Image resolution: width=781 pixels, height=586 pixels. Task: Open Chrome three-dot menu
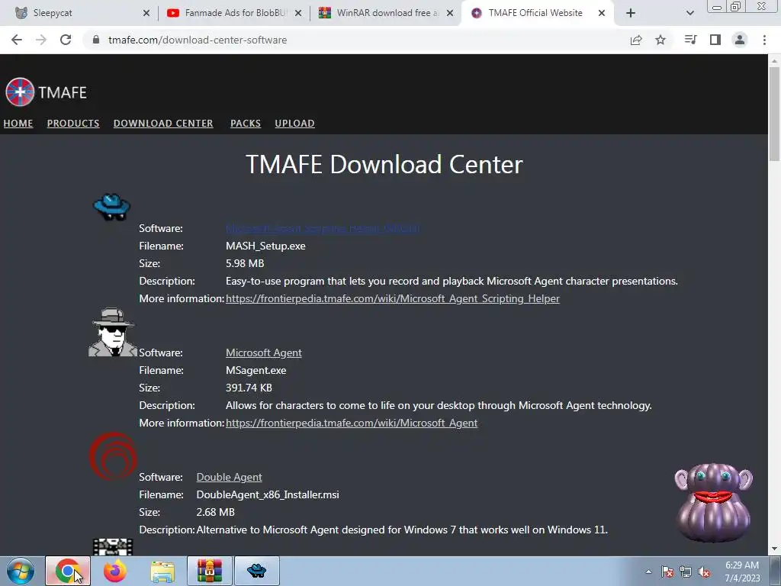[x=764, y=40]
